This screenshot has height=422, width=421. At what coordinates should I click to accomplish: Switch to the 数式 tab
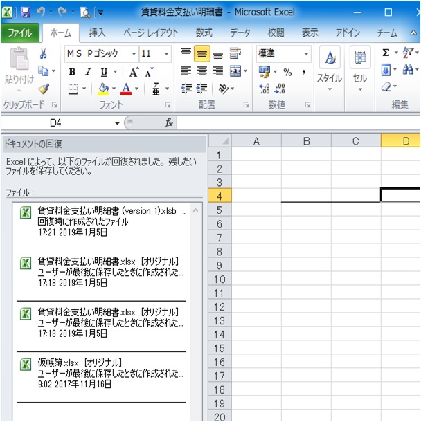point(204,33)
